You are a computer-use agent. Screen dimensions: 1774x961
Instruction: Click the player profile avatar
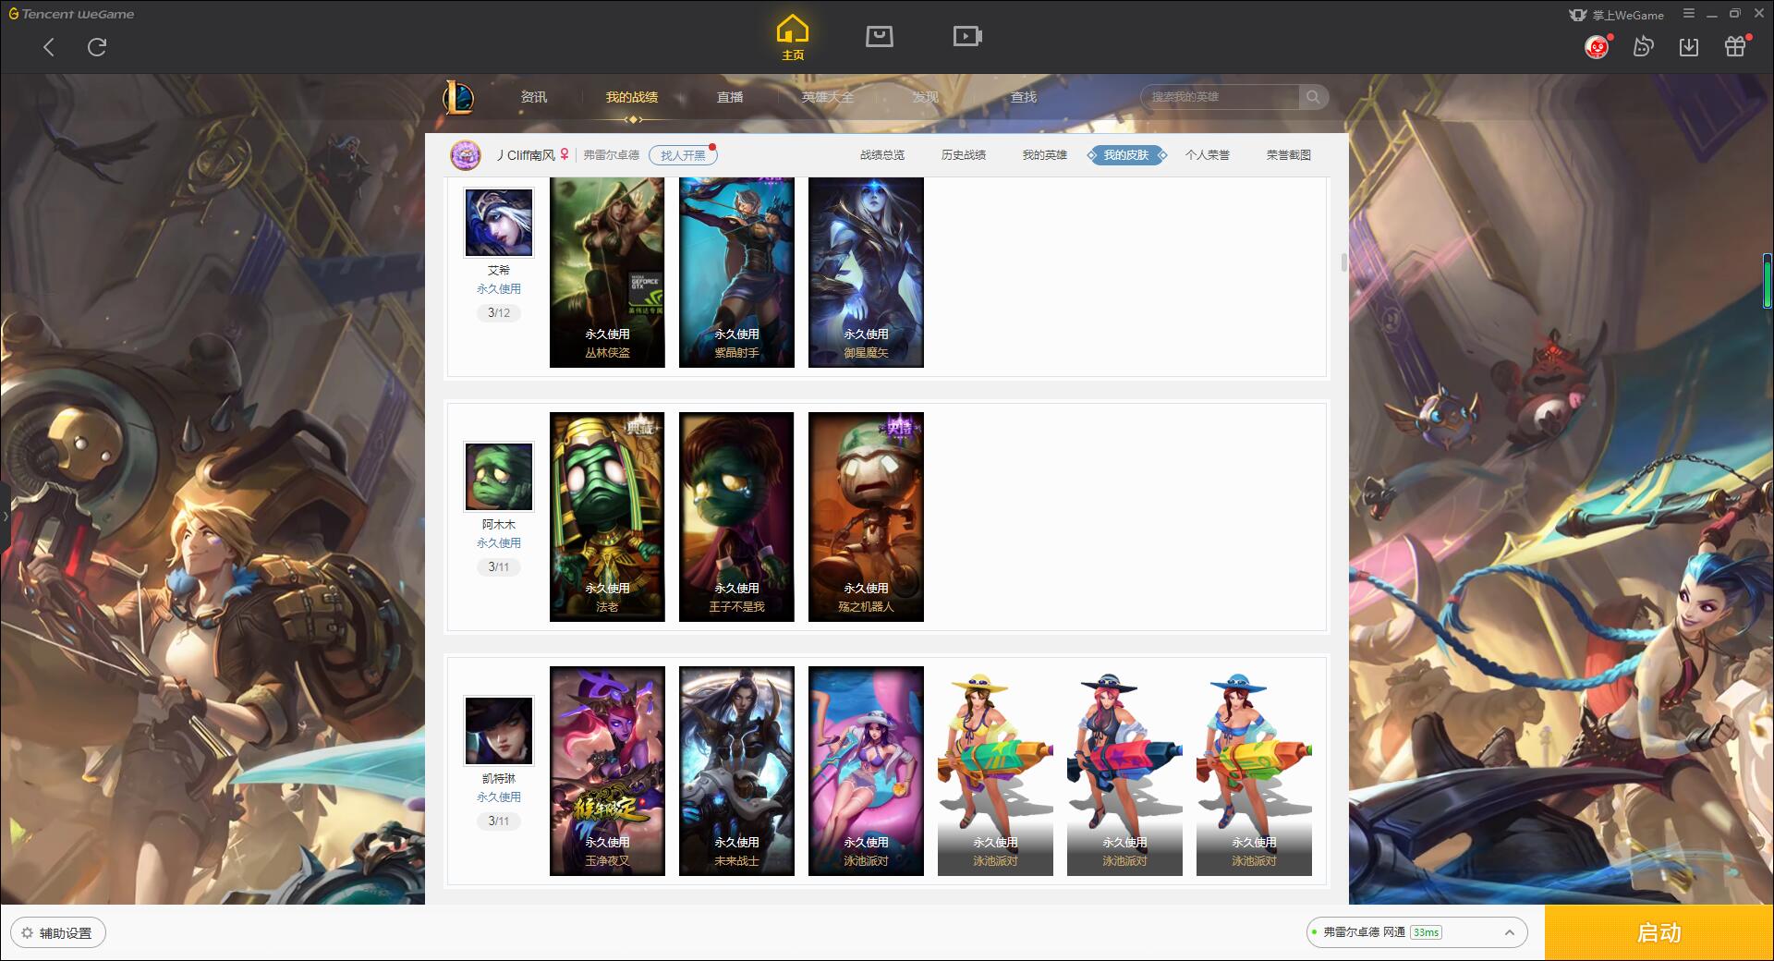[466, 155]
